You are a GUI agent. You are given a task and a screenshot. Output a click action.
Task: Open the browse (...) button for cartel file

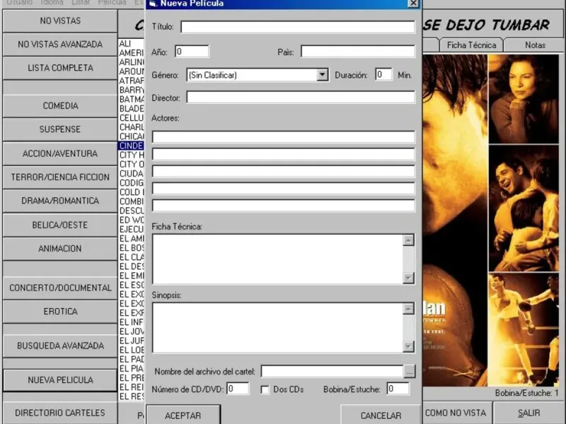(x=410, y=372)
